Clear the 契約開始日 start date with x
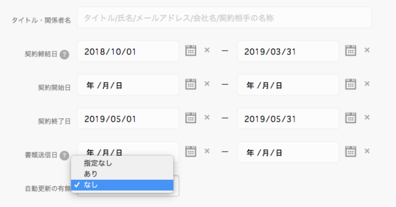The width and height of the screenshot is (396, 207). point(207,83)
